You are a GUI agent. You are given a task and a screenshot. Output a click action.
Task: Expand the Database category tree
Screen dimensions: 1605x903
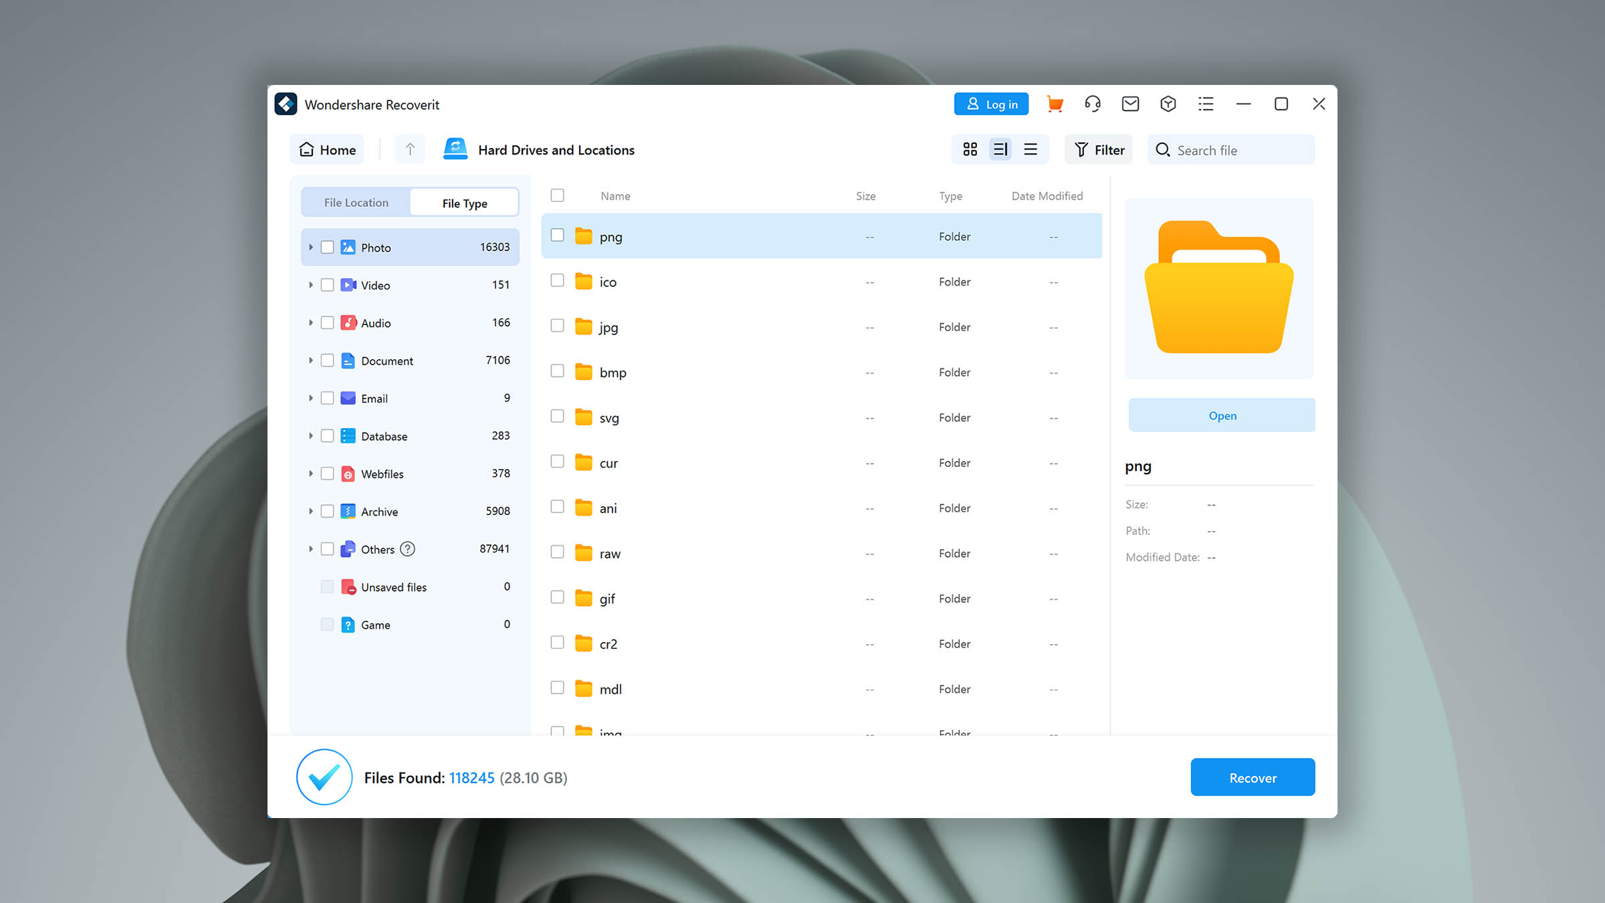pyautogui.click(x=311, y=436)
